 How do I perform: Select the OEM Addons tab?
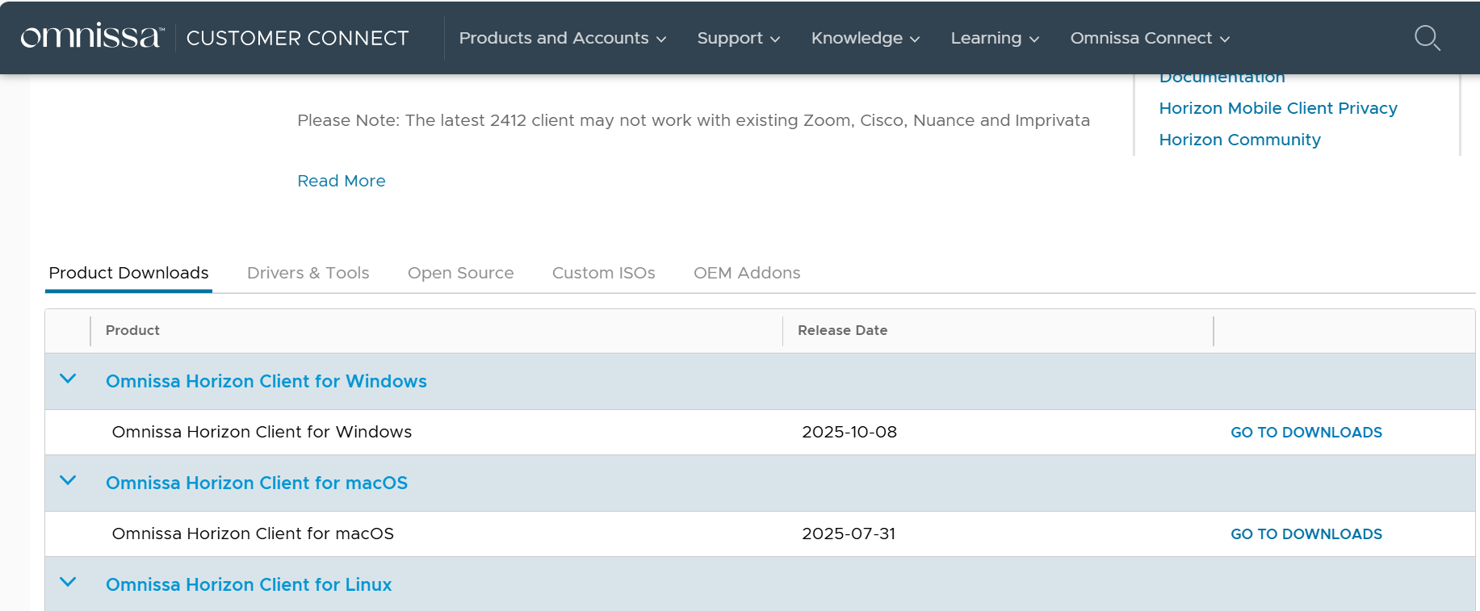(x=746, y=273)
